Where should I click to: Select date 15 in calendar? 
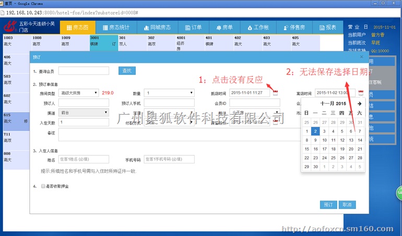306,149
